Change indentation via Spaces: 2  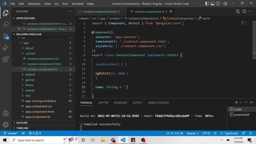click(192, 133)
